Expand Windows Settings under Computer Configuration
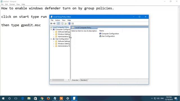This screenshot has width=180, height=101. (x=54, y=34)
